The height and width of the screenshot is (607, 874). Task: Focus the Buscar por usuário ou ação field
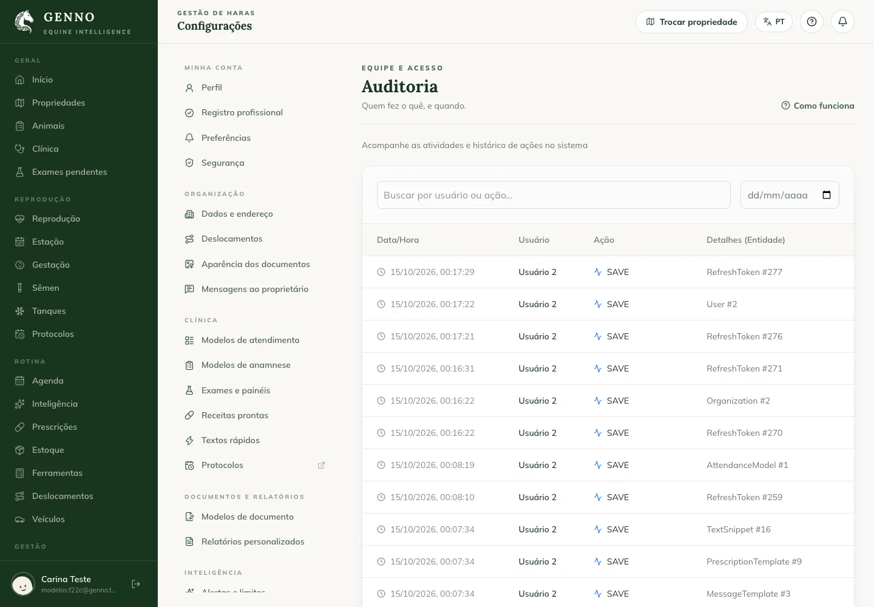pos(554,195)
